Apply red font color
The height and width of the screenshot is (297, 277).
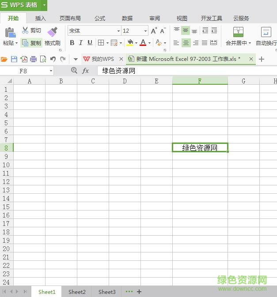143,43
